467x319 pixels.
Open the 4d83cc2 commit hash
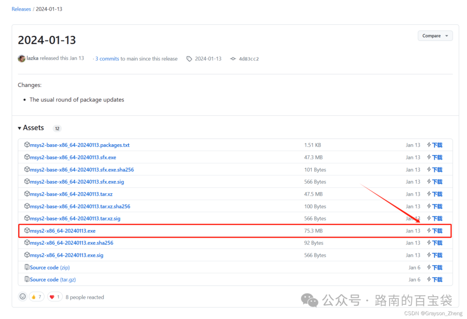[249, 59]
